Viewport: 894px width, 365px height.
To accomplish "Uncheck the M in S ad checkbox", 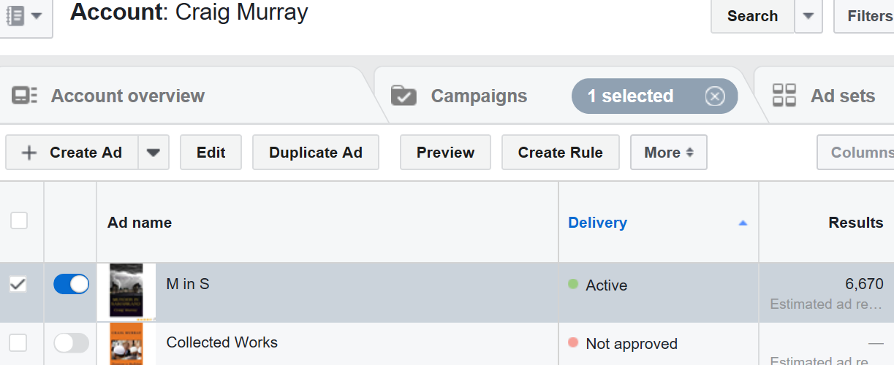I will pyautogui.click(x=18, y=284).
